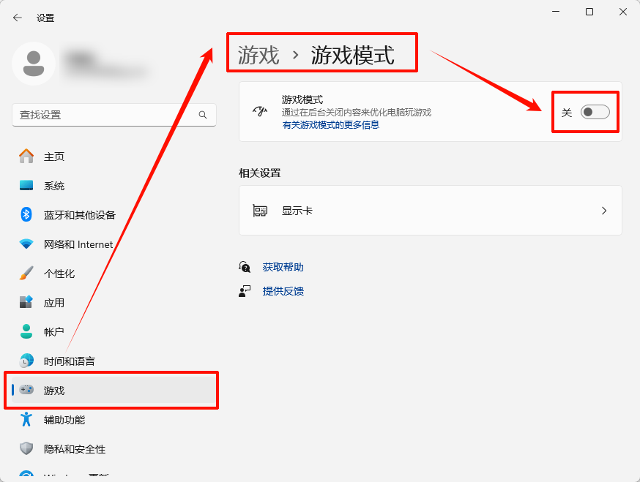Open 蓝牙和其他设备 settings via its Bluetooth icon
The height and width of the screenshot is (482, 640).
(x=25, y=214)
